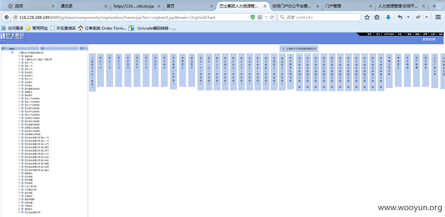Select 资产经营 in the tree
This screenshot has height=217, width=445.
click(28, 180)
